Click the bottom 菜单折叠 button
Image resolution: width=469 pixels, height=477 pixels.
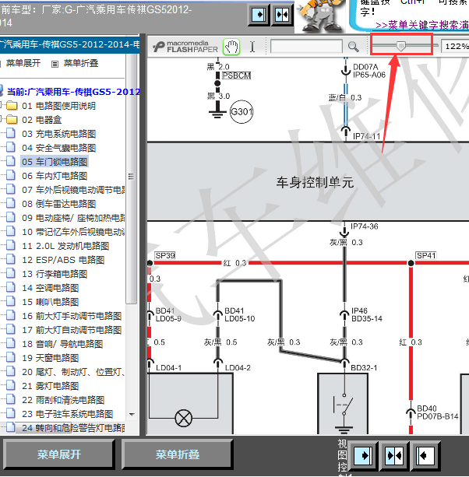click(178, 454)
